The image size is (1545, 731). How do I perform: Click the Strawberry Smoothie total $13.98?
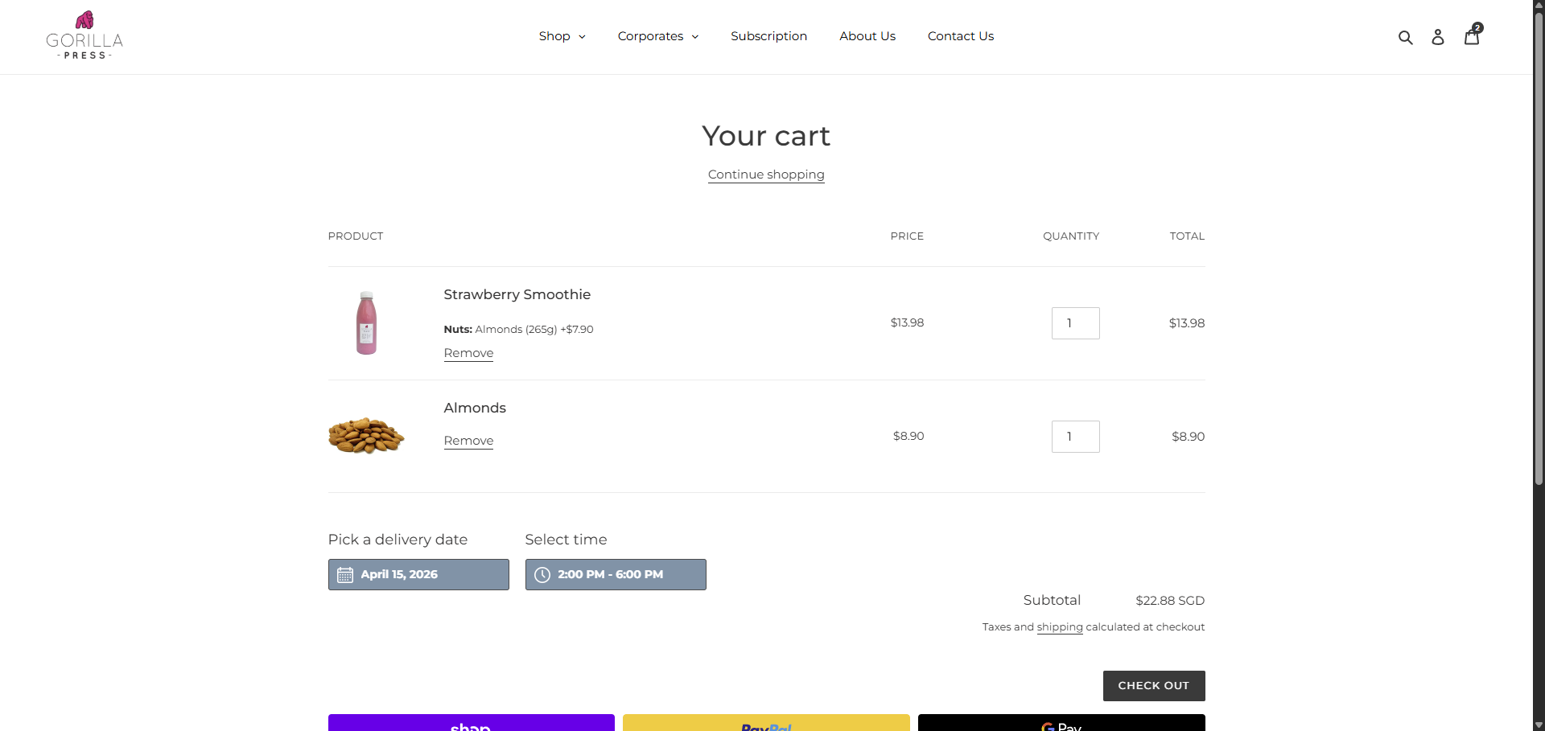[1187, 323]
